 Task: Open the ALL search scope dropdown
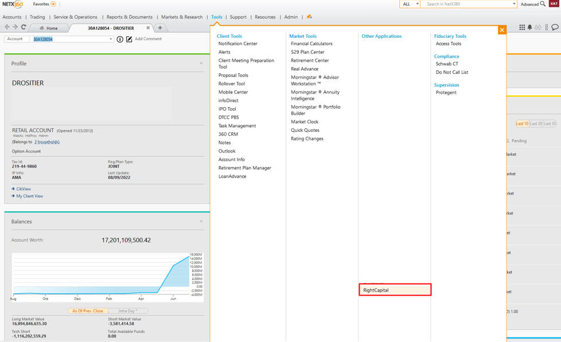(x=410, y=4)
